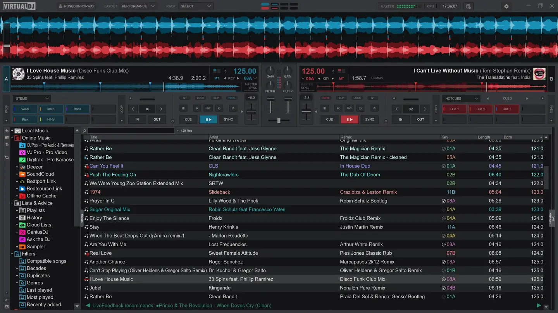Sort the file list by Bpm column
Screen dimensions: 558x313
click(x=522, y=137)
